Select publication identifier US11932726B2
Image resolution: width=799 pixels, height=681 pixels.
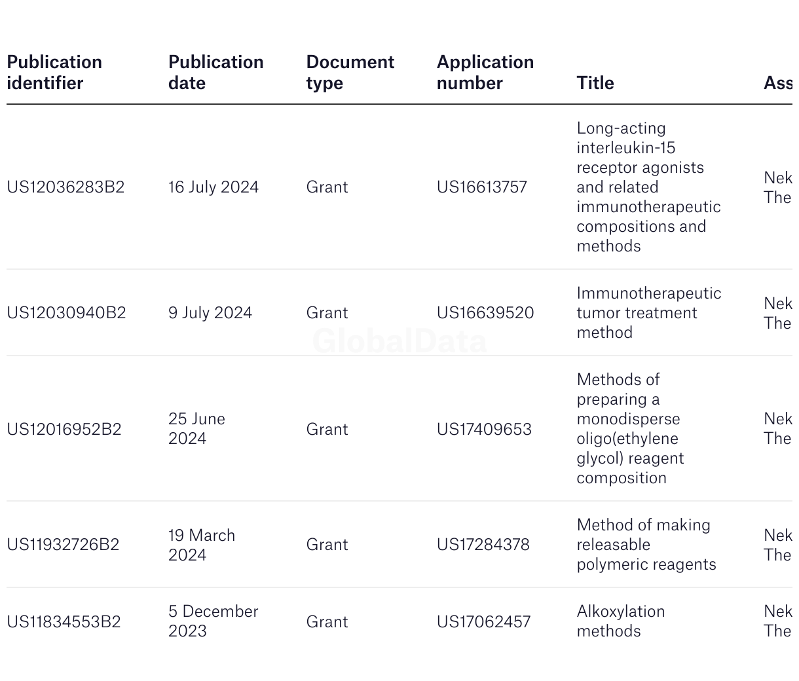pyautogui.click(x=63, y=545)
